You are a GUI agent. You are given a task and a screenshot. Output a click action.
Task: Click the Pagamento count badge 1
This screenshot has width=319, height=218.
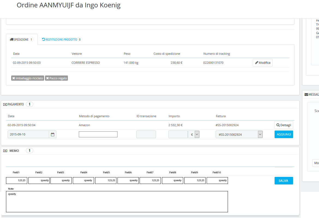(29, 104)
